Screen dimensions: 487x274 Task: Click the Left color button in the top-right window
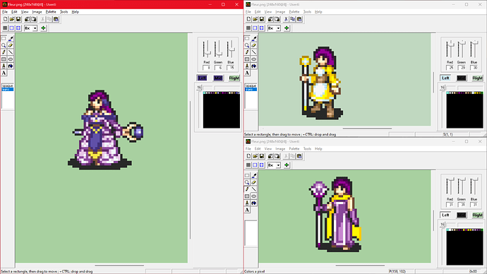point(445,78)
